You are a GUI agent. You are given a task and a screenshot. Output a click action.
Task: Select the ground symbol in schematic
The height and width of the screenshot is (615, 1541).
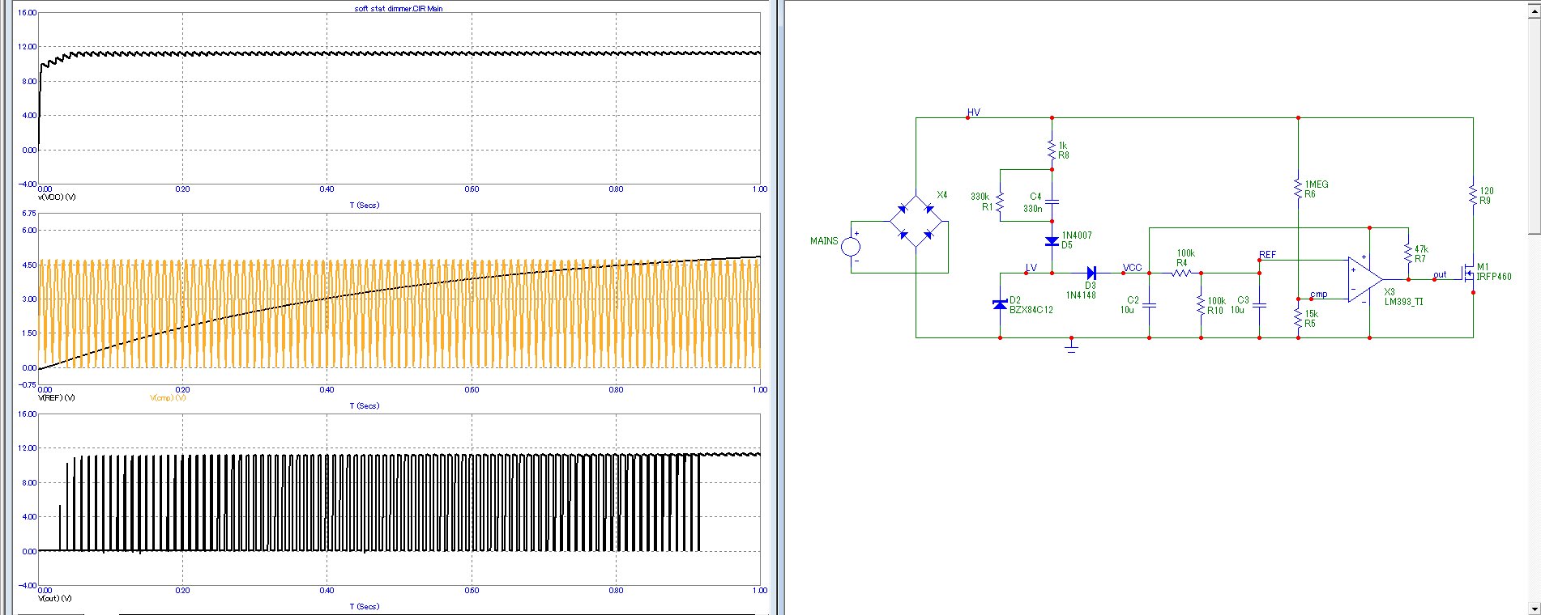[1071, 346]
